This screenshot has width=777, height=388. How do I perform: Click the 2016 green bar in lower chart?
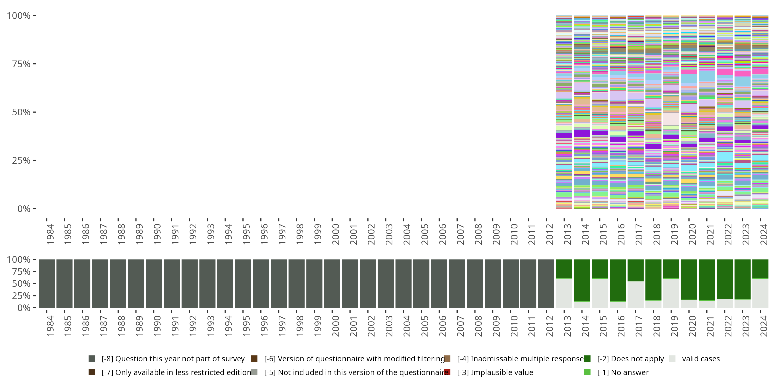[x=617, y=280]
